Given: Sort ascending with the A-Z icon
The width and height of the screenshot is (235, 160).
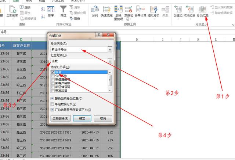Looking at the screenshot, I should tap(43, 9).
